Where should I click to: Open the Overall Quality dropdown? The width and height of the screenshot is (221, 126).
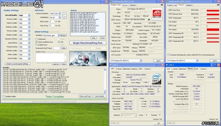(x=29, y=15)
